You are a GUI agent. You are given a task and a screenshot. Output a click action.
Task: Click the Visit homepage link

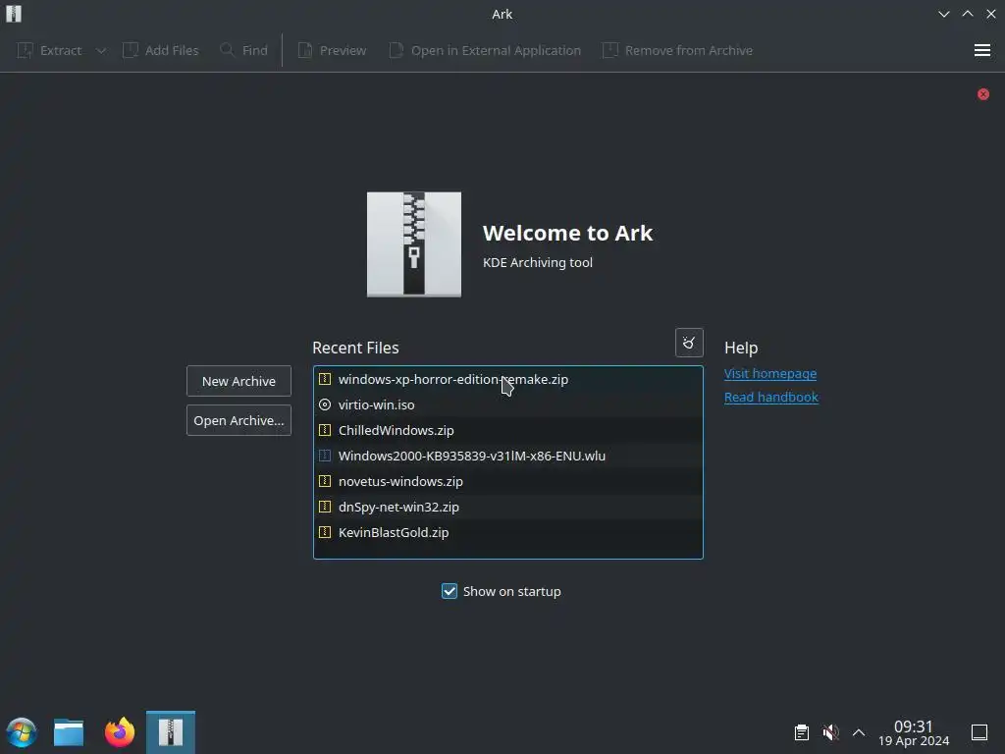[x=769, y=373]
